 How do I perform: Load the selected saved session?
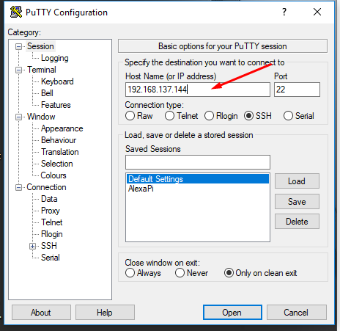[x=297, y=181]
